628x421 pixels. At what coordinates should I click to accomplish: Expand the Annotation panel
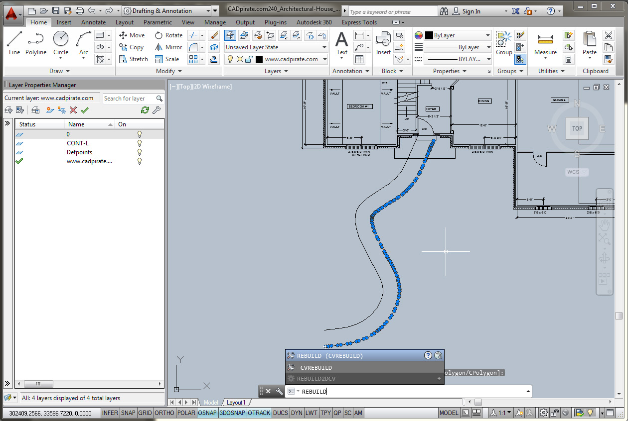click(x=351, y=71)
